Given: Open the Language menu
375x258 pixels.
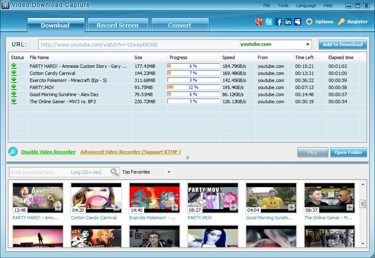Looking at the screenshot, I should click(306, 5).
